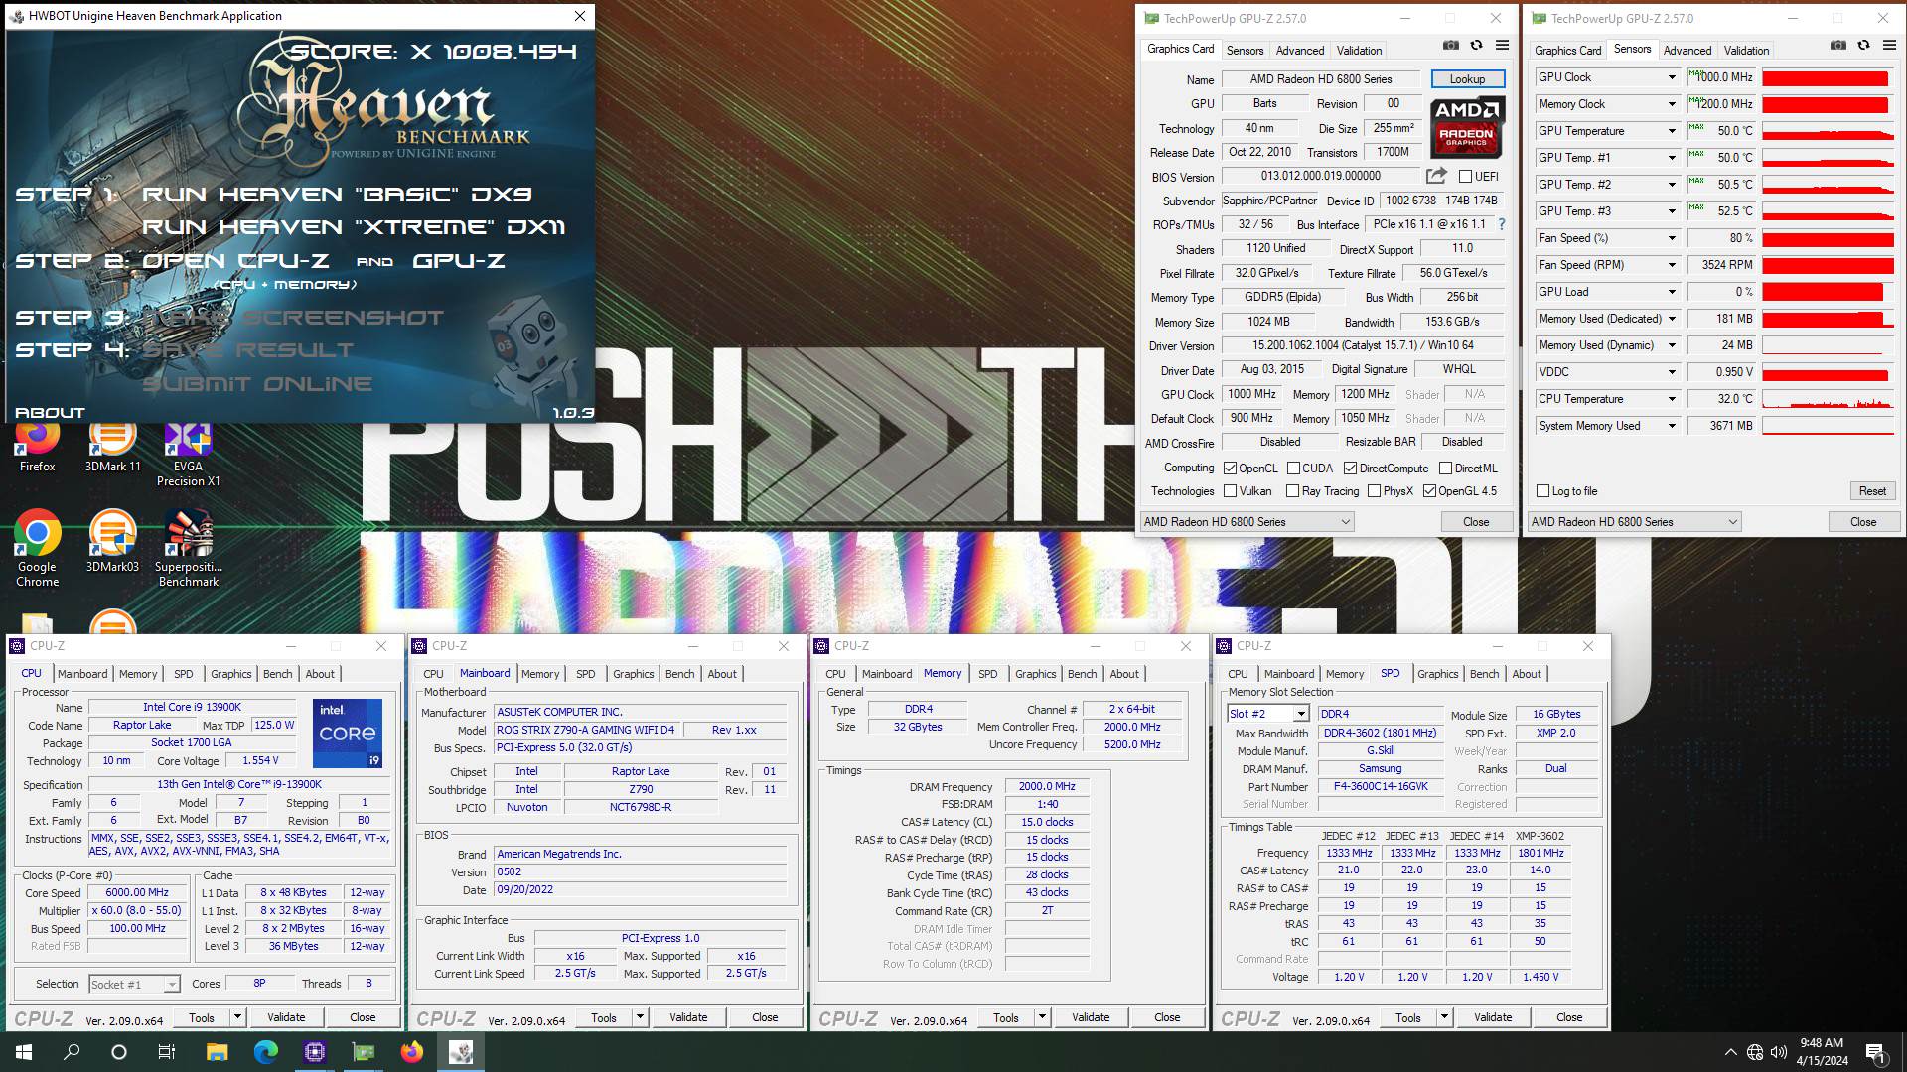The image size is (1907, 1072).
Task: Open GPU selector dropdown in Graphics Card window
Action: click(x=1247, y=522)
